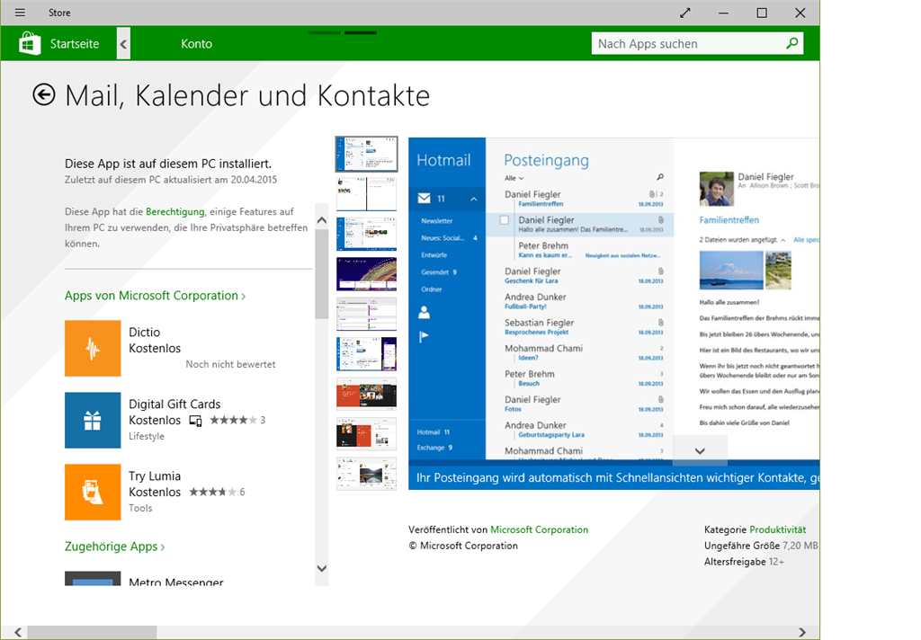Click the Dictio app icon

(x=93, y=348)
